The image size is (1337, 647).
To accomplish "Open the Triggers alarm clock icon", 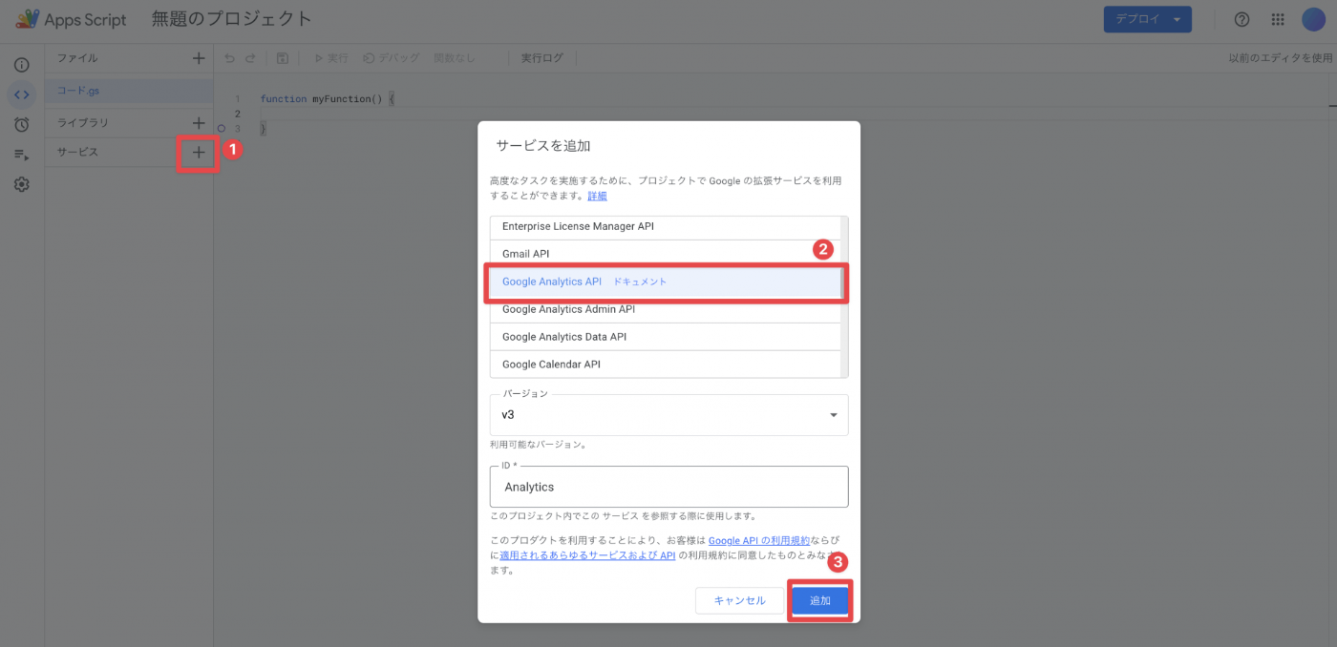I will [x=22, y=124].
